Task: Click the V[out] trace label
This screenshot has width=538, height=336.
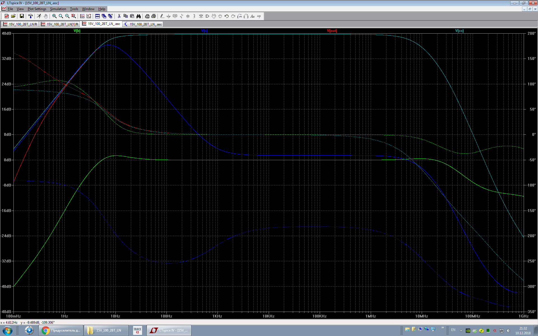Action: coord(332,31)
